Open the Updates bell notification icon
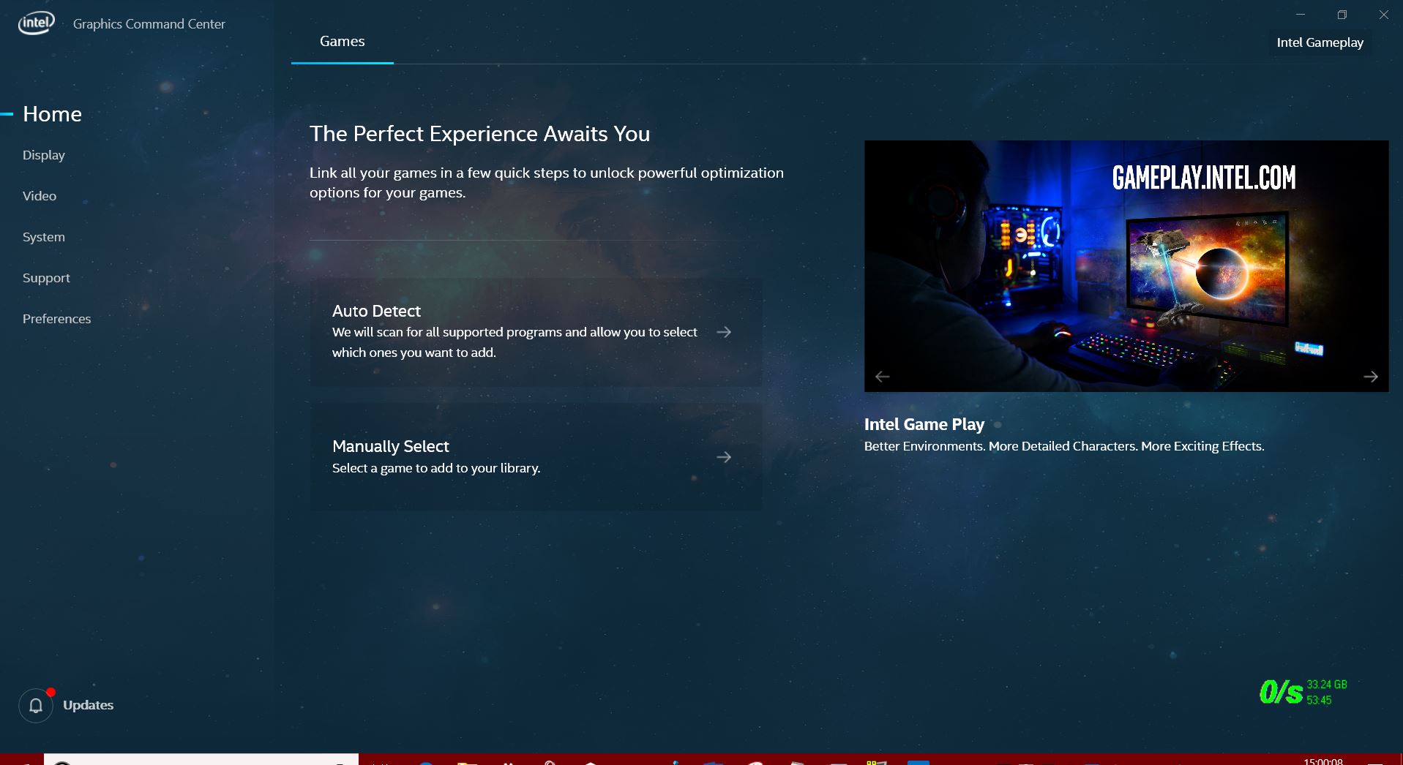The width and height of the screenshot is (1403, 765). point(36,706)
